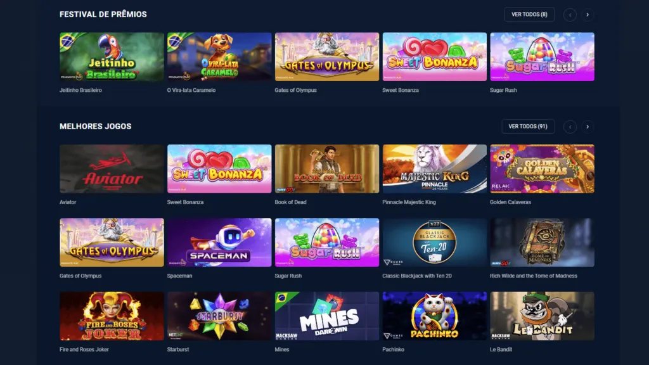Show next Festival de Prêmios games arrow
Viewport: 649px width, 365px height.
(x=588, y=15)
